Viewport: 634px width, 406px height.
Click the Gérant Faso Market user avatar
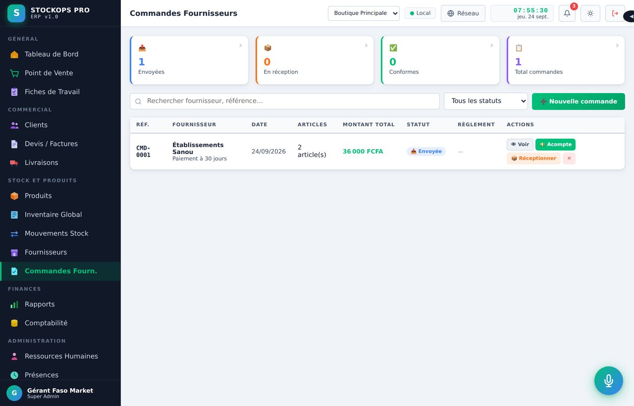click(14, 393)
